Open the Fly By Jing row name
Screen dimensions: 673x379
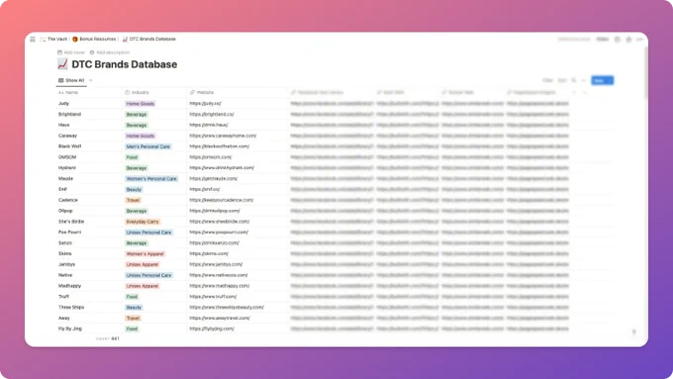(70, 329)
